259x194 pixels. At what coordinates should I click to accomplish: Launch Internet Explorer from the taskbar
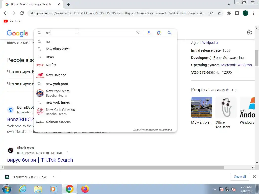(x=23, y=189)
